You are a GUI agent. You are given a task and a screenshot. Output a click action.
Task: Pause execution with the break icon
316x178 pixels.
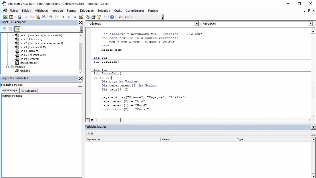pos(69,17)
